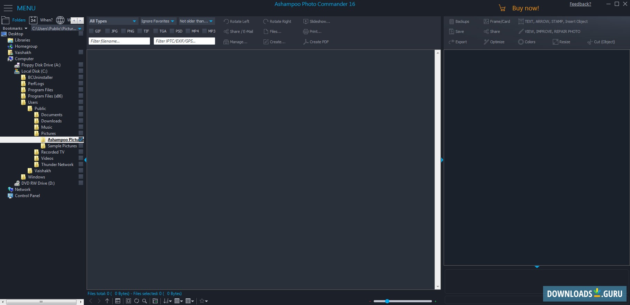Select the Sample Pictures folder
Image resolution: width=630 pixels, height=305 pixels.
[x=62, y=146]
